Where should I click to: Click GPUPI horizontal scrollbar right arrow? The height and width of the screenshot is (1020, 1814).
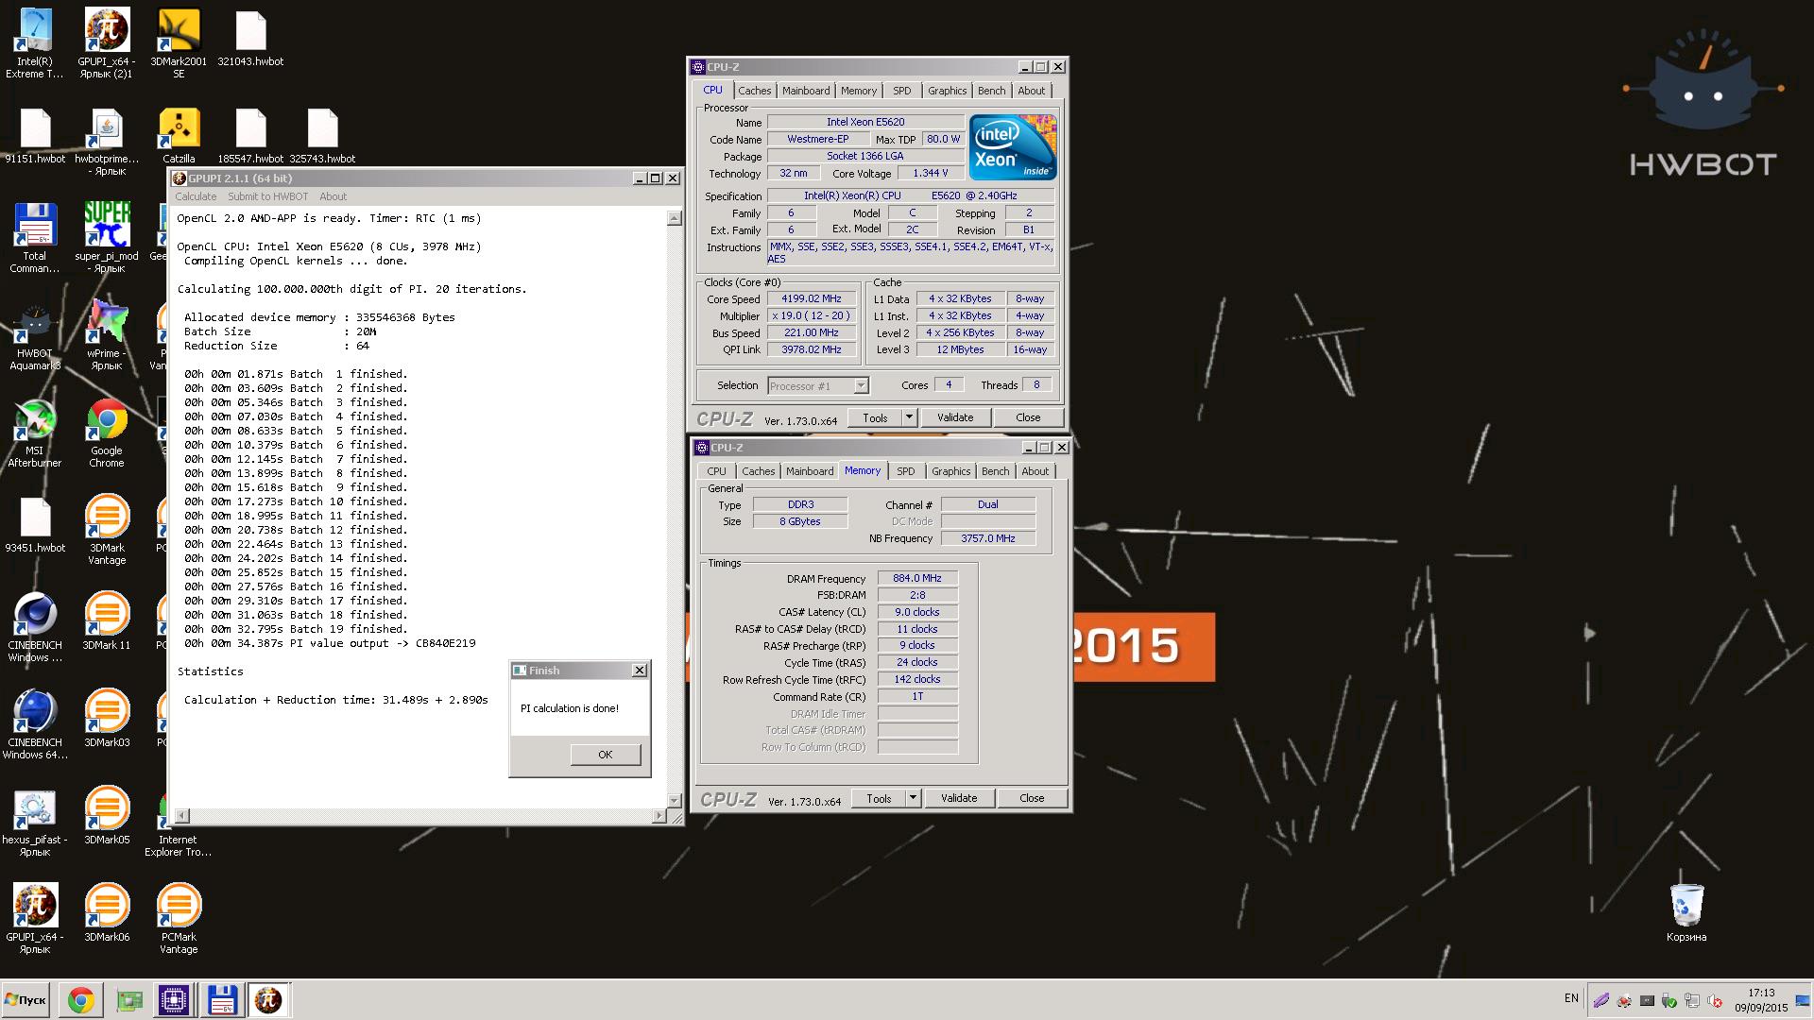click(659, 815)
